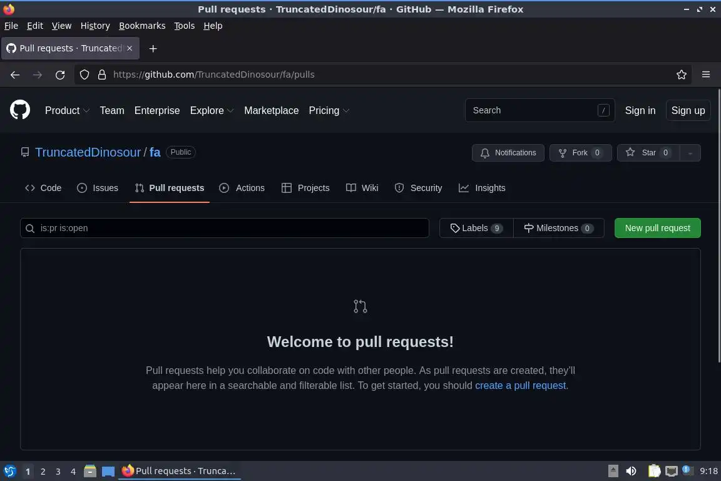Switch to the Insights tab
This screenshot has width=721, height=481.
(x=483, y=188)
